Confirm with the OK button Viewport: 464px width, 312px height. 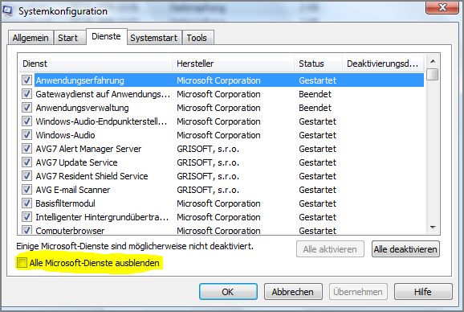[x=228, y=292]
